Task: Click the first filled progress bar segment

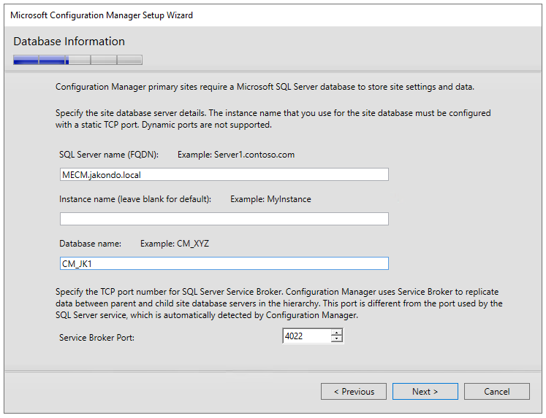Action: point(26,60)
